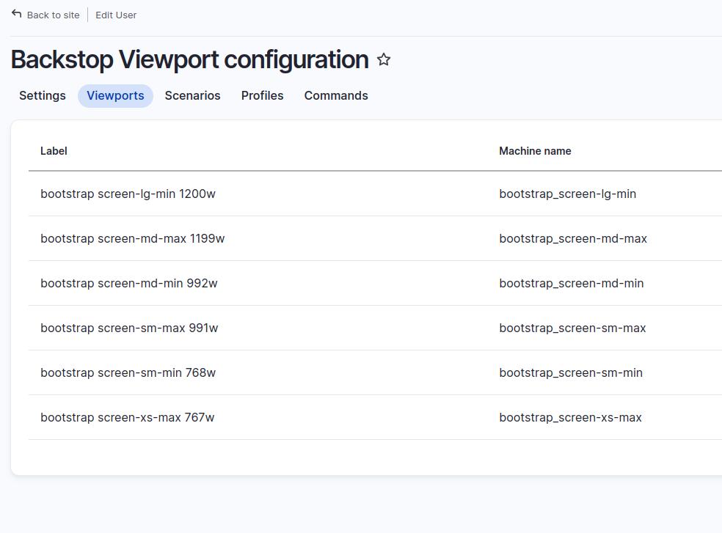This screenshot has width=722, height=533.
Task: Select the bootstrap screen-md-min 992w row
Action: 129,283
